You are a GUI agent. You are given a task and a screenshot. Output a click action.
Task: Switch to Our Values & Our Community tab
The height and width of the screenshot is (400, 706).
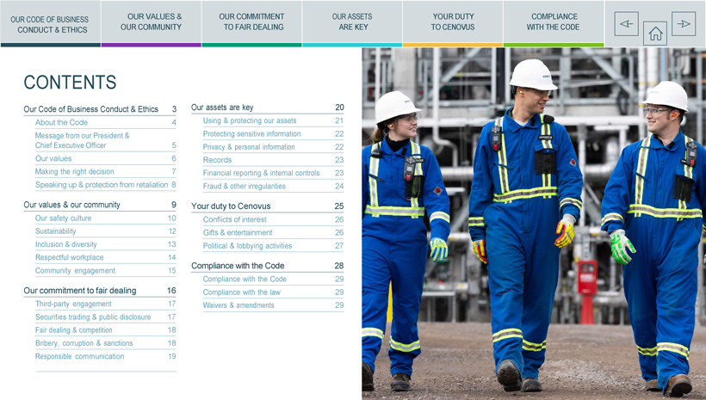pyautogui.click(x=152, y=22)
